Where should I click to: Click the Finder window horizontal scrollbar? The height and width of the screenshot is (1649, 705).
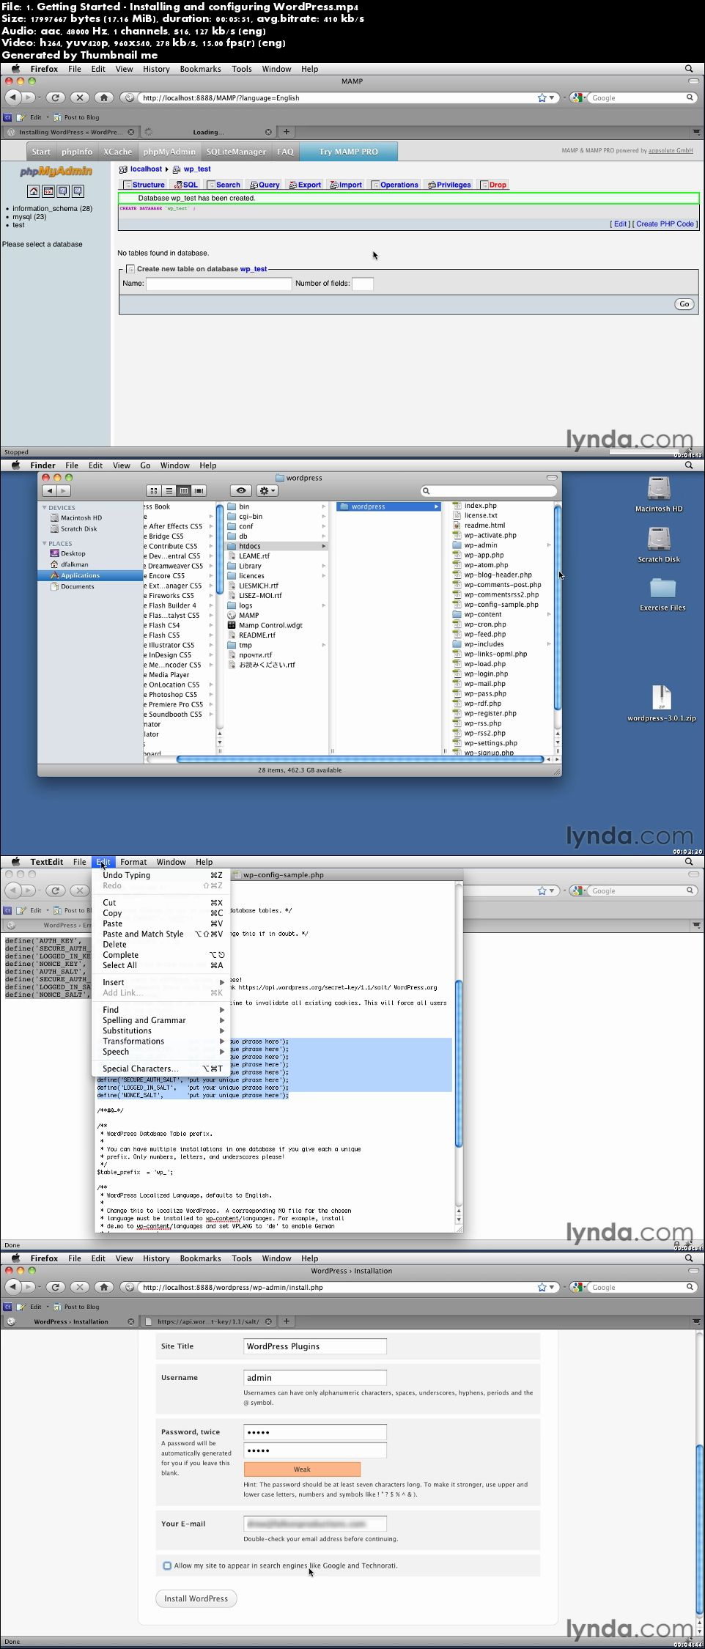pos(359,759)
